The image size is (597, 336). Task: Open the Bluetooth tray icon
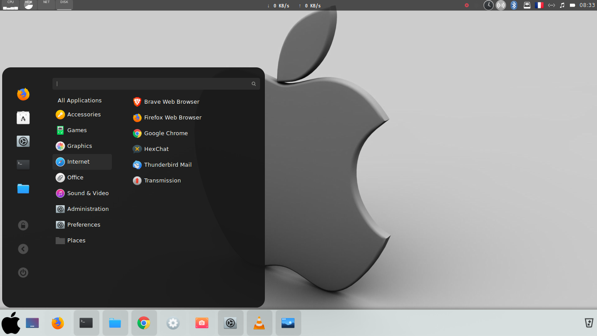point(514,5)
